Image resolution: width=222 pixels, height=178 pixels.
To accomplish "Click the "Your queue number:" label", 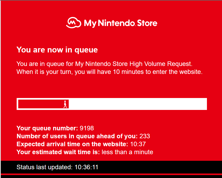I will click(47, 128).
